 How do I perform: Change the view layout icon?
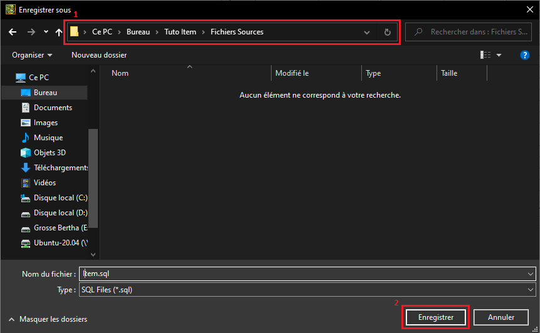click(485, 55)
